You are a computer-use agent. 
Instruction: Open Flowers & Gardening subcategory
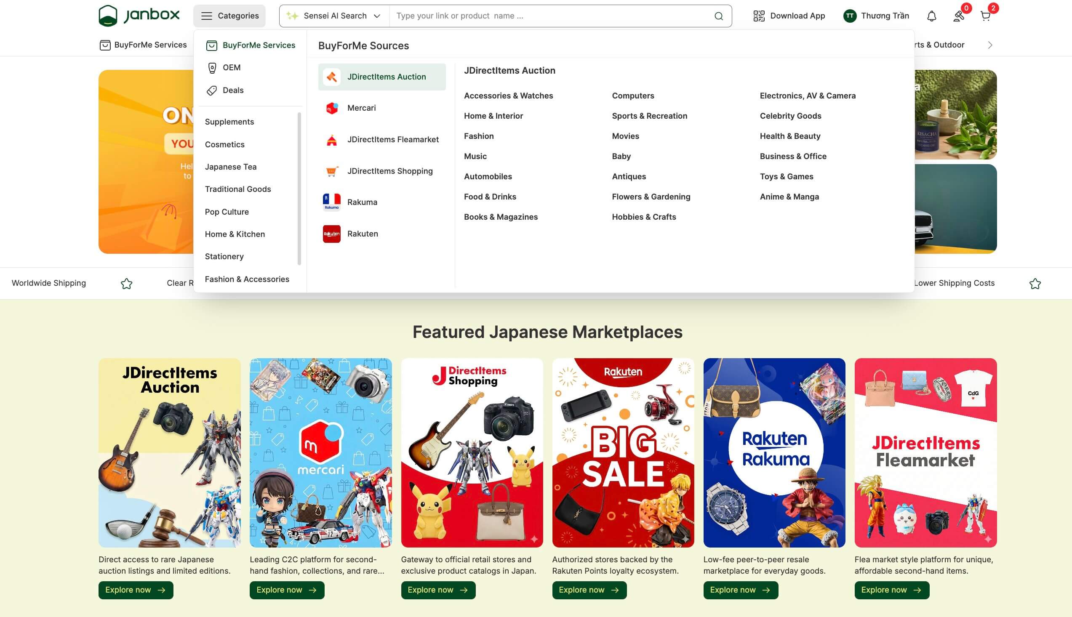click(651, 197)
